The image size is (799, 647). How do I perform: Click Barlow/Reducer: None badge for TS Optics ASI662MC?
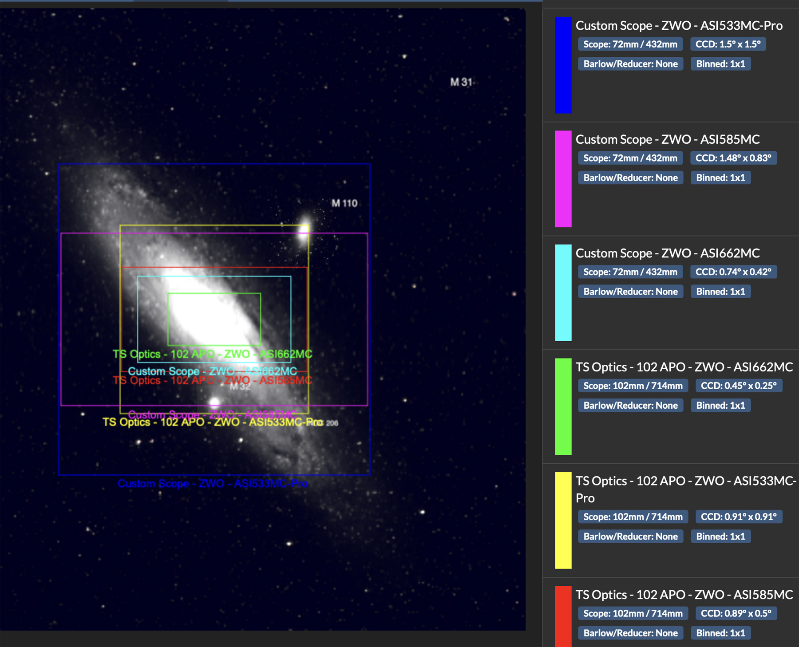pos(630,406)
